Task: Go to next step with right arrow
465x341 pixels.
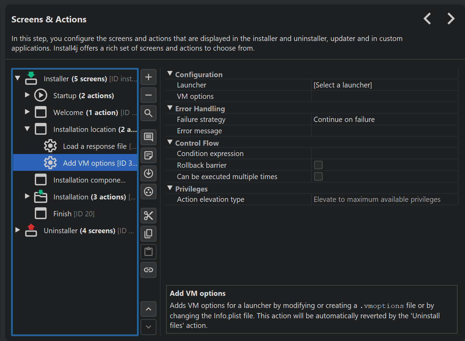Action: pyautogui.click(x=451, y=19)
